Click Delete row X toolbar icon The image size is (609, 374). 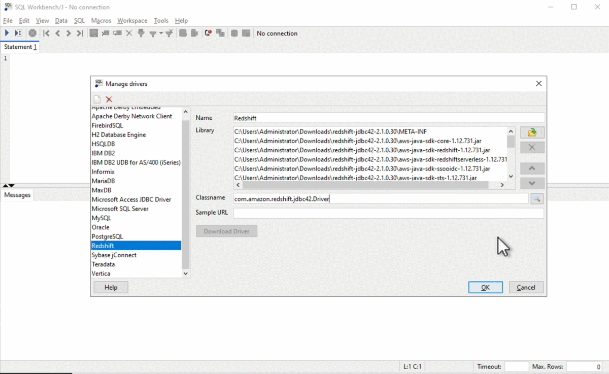pos(129,33)
